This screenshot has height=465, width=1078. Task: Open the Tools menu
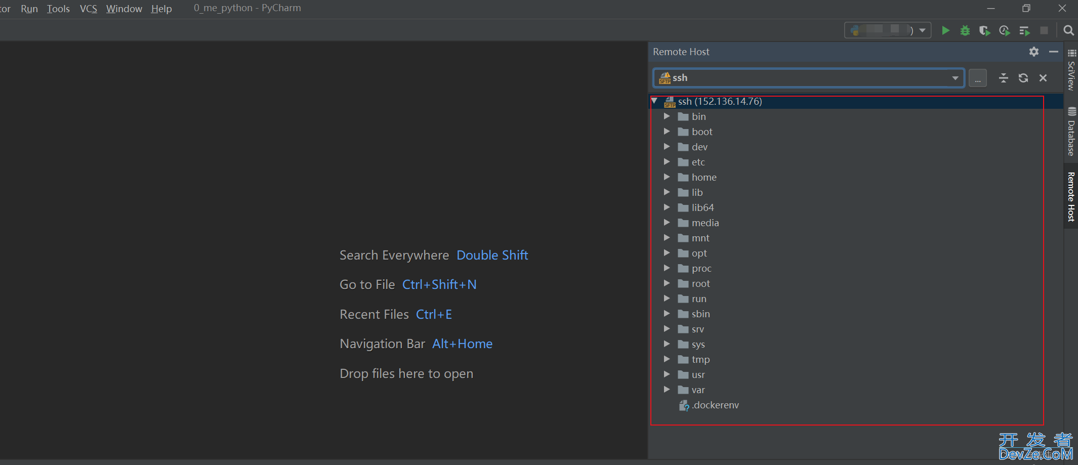(58, 9)
